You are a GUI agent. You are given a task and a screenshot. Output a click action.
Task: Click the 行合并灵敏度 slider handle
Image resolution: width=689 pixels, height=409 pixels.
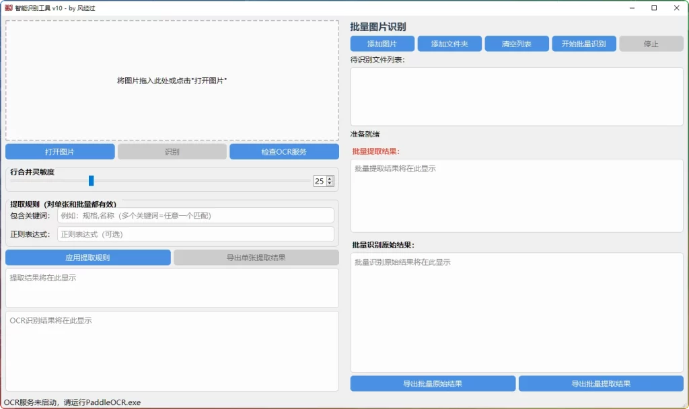(x=92, y=180)
